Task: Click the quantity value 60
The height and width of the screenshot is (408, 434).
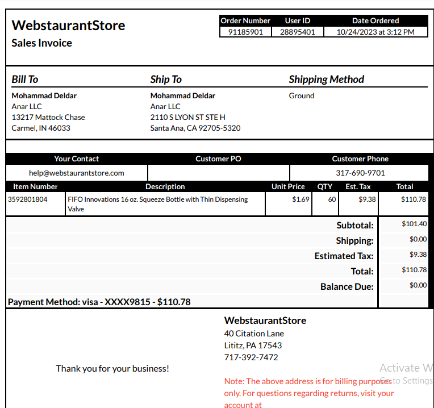Action: pyautogui.click(x=332, y=199)
